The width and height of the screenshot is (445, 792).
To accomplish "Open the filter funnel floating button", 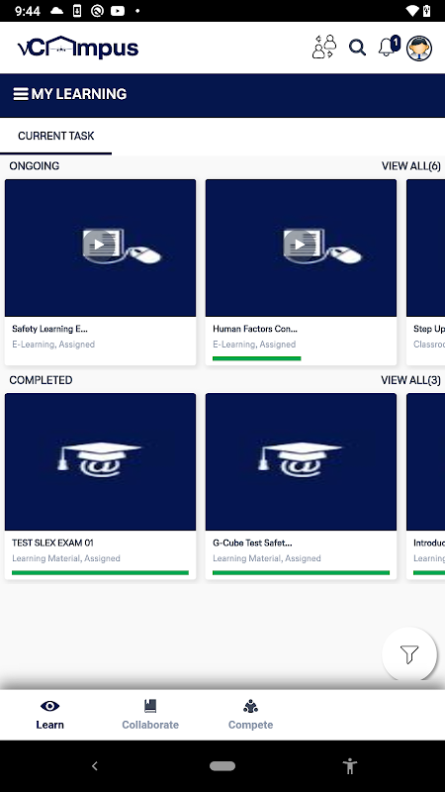I will [409, 654].
